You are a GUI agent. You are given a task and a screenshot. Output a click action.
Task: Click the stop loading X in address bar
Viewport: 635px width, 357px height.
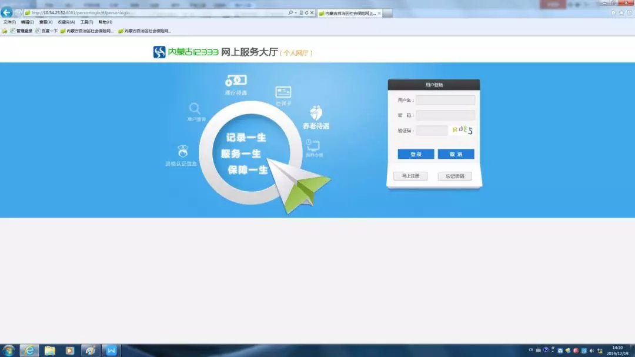(312, 13)
